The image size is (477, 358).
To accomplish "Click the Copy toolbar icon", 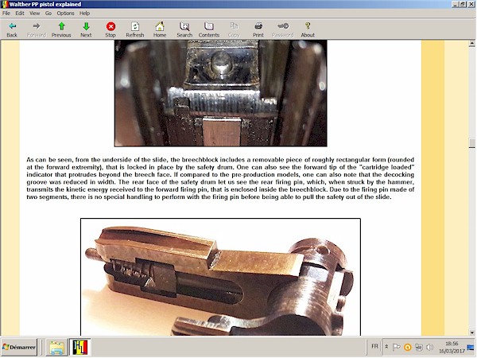I will coord(234,29).
